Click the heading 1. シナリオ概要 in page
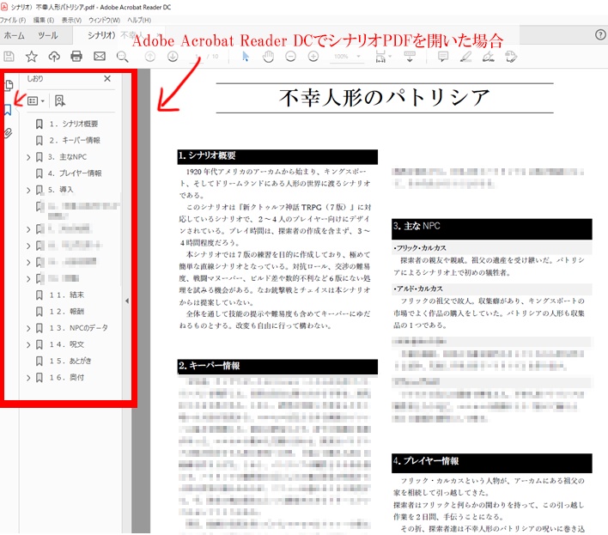 coord(207,155)
